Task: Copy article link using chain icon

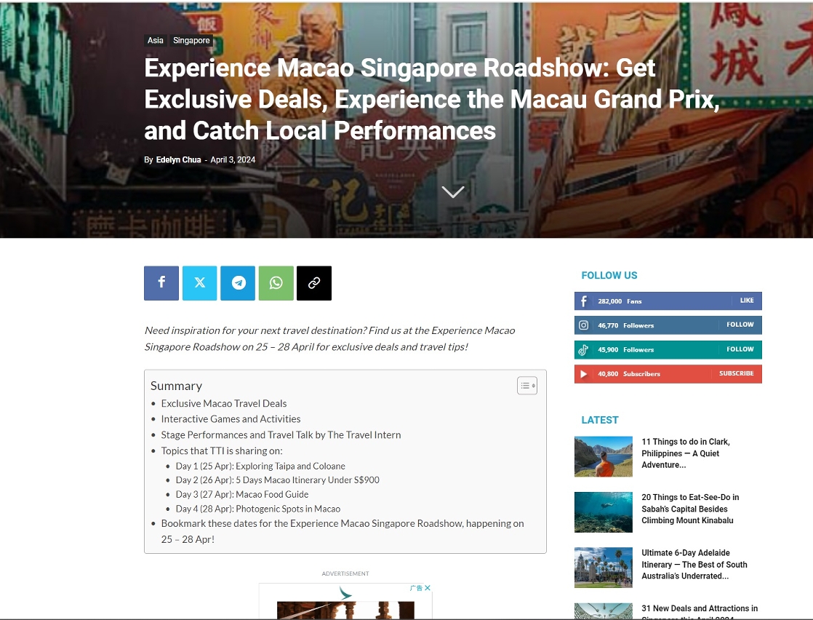Action: [314, 283]
